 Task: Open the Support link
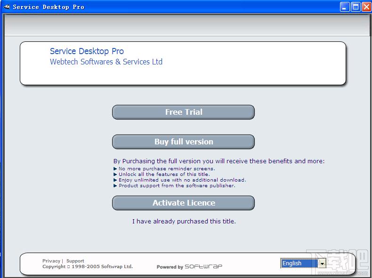click(x=75, y=261)
